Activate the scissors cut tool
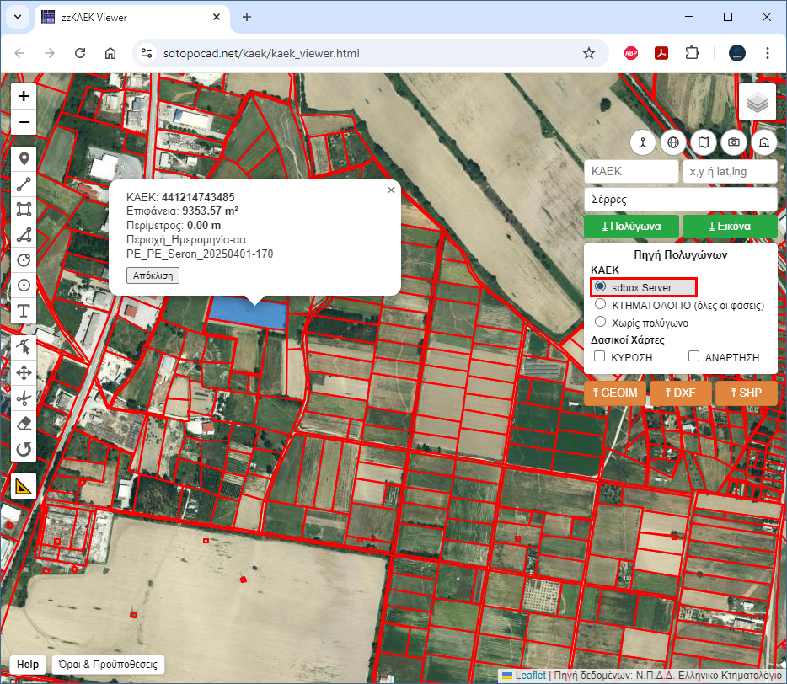 pyautogui.click(x=24, y=398)
